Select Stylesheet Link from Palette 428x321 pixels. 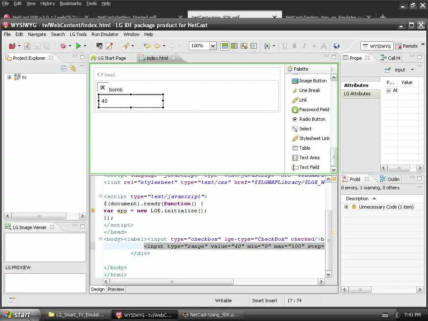tap(311, 138)
